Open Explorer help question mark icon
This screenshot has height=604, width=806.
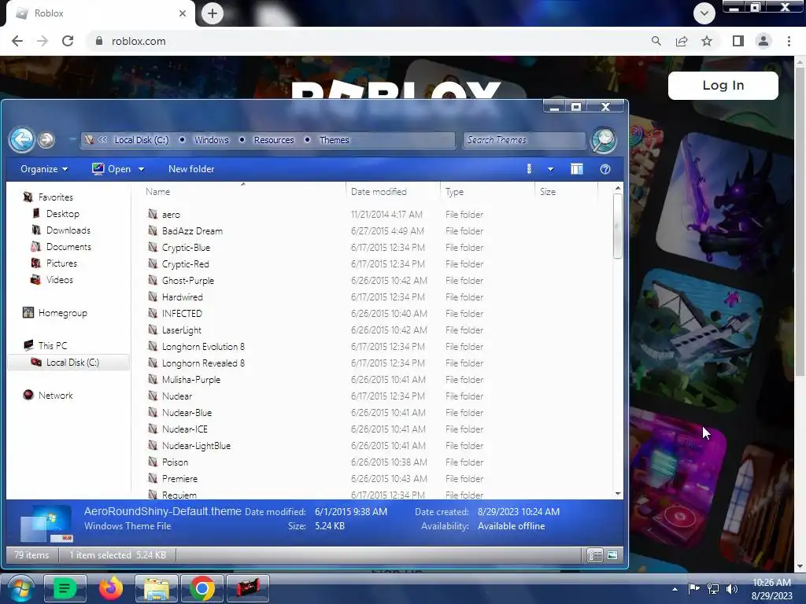tap(605, 169)
